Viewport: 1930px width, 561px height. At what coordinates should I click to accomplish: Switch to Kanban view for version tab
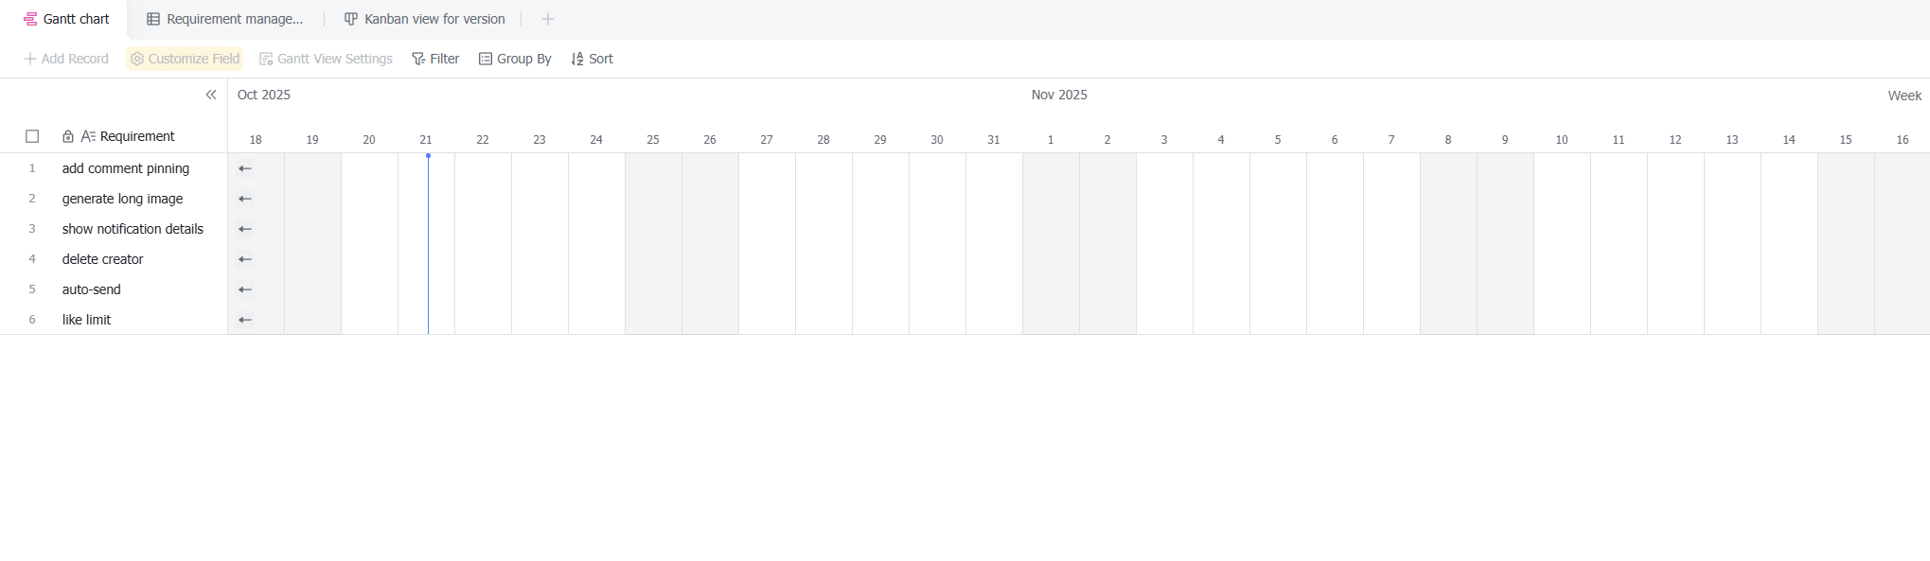(x=424, y=19)
